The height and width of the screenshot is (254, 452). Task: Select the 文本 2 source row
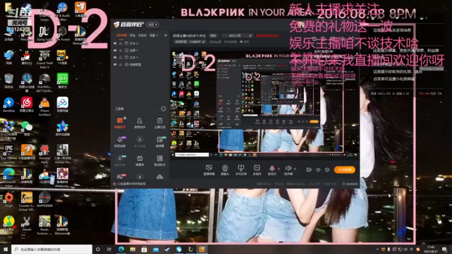click(140, 43)
